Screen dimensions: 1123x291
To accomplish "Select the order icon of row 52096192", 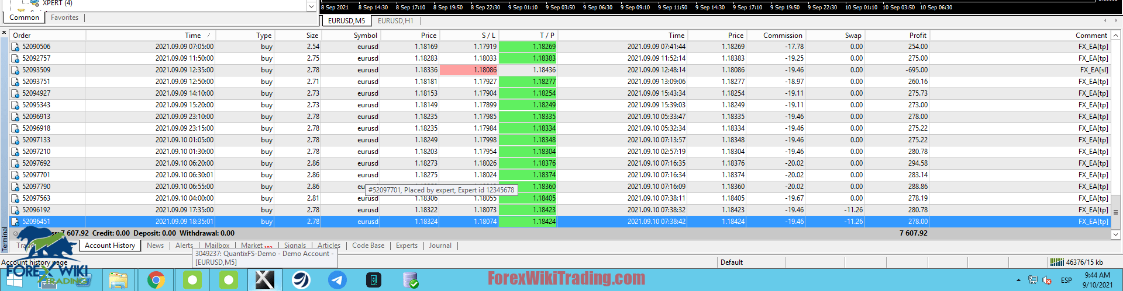I will pos(15,210).
